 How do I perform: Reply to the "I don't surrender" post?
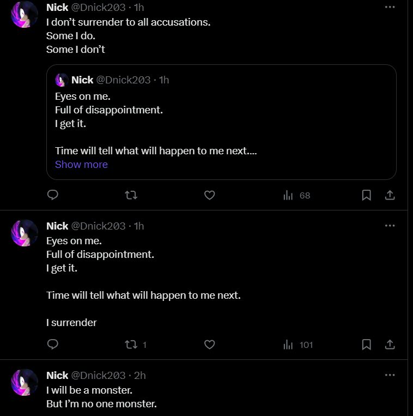(53, 195)
